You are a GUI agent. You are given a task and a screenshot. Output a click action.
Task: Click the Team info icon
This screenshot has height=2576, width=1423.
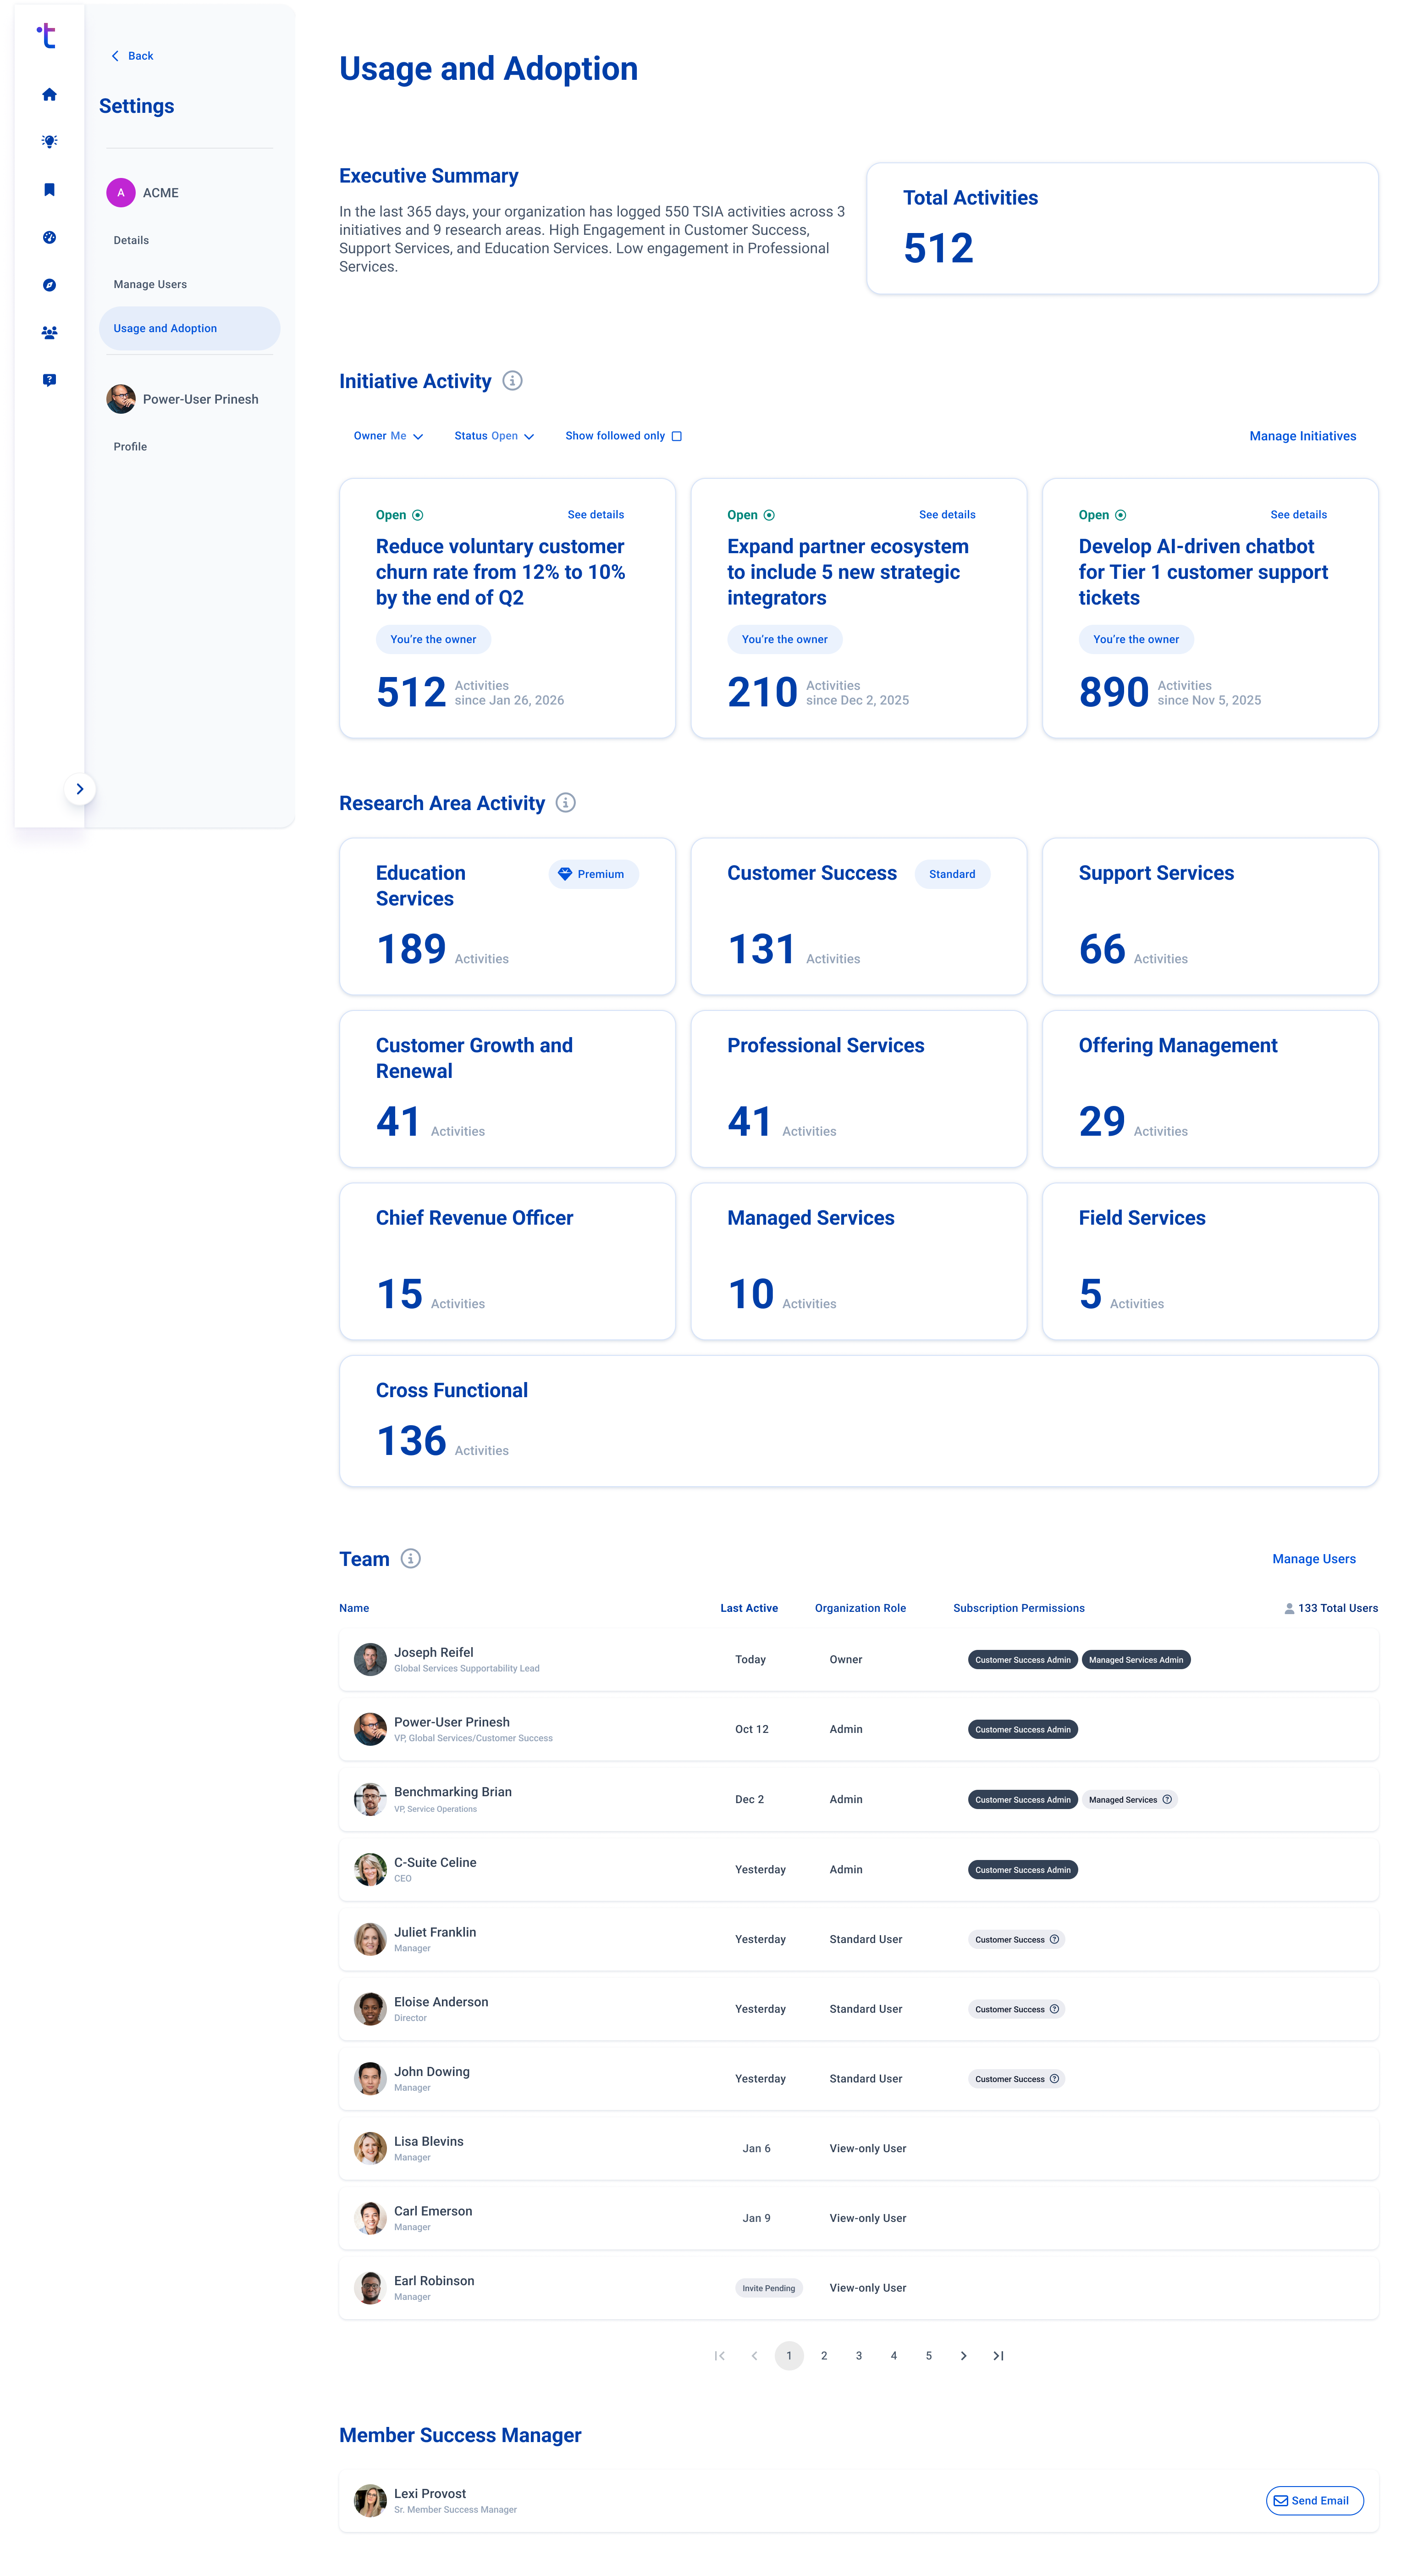tap(411, 1559)
